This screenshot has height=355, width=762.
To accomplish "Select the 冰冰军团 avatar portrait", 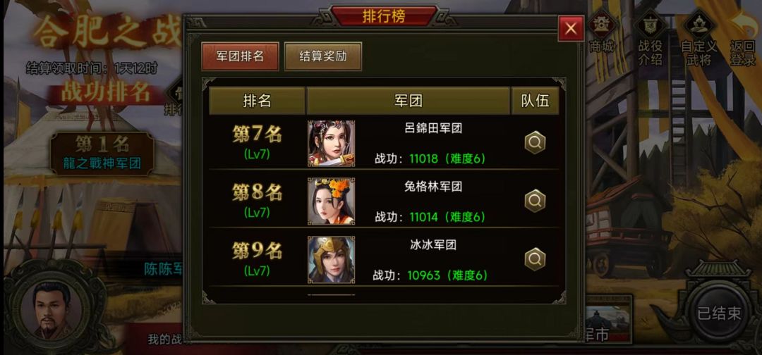I will (331, 259).
